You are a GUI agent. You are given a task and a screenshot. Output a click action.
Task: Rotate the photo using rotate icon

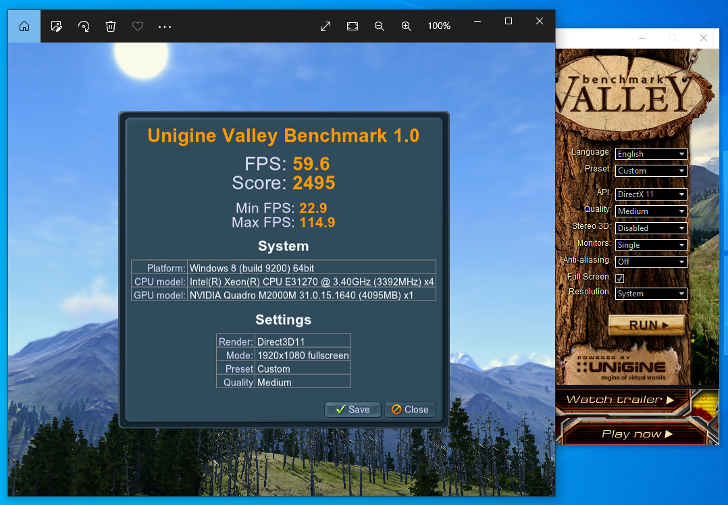pyautogui.click(x=84, y=26)
